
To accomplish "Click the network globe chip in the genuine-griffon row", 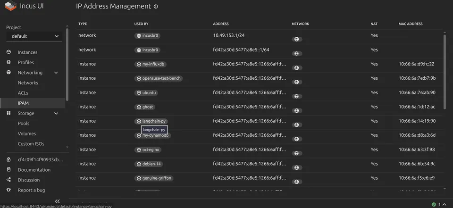I will point(297,182).
